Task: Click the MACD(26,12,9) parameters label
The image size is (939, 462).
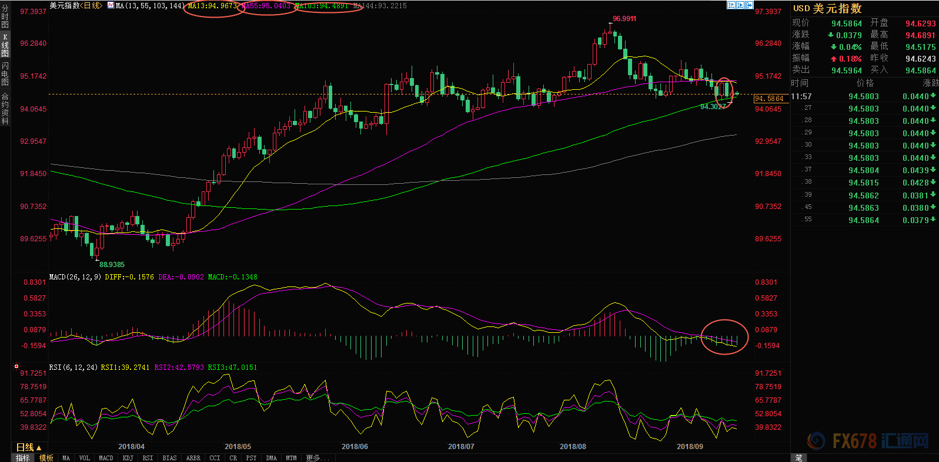Action: tap(75, 277)
